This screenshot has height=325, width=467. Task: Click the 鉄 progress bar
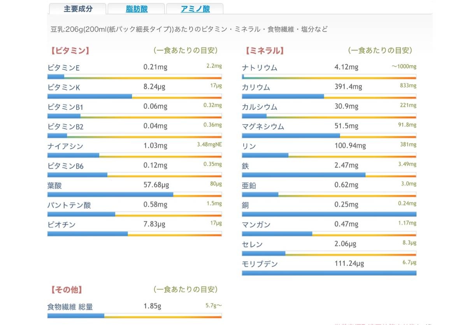pos(329,175)
